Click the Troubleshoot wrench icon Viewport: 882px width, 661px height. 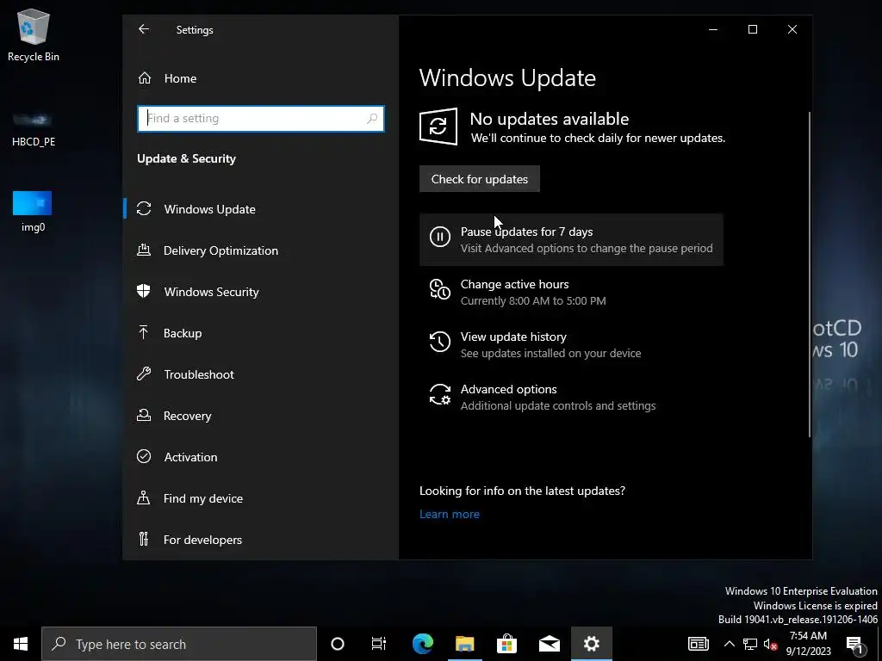coord(144,374)
